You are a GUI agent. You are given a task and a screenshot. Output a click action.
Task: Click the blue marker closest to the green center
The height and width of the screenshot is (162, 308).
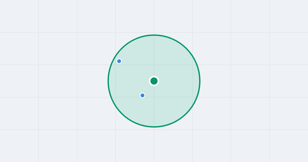[x=142, y=95]
